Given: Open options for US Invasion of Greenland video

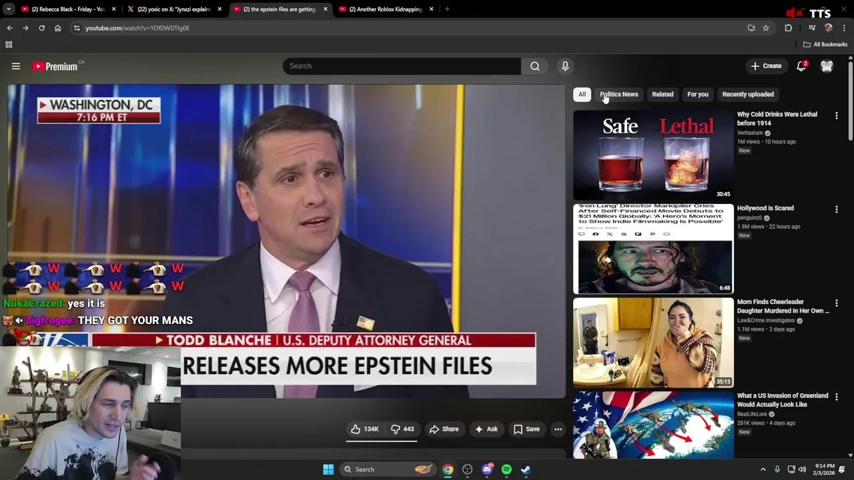Looking at the screenshot, I should 836,397.
